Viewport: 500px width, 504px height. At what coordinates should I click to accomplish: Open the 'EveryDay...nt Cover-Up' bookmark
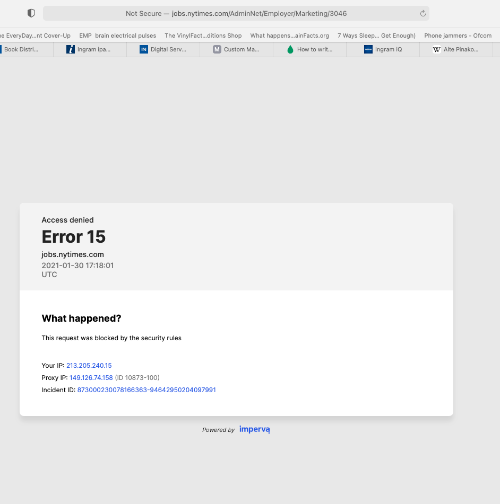(35, 36)
